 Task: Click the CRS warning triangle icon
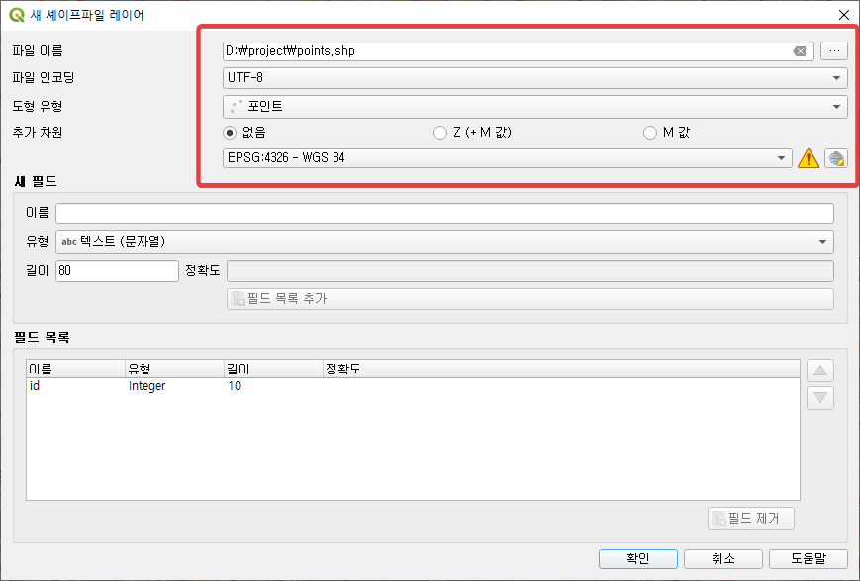pyautogui.click(x=809, y=158)
